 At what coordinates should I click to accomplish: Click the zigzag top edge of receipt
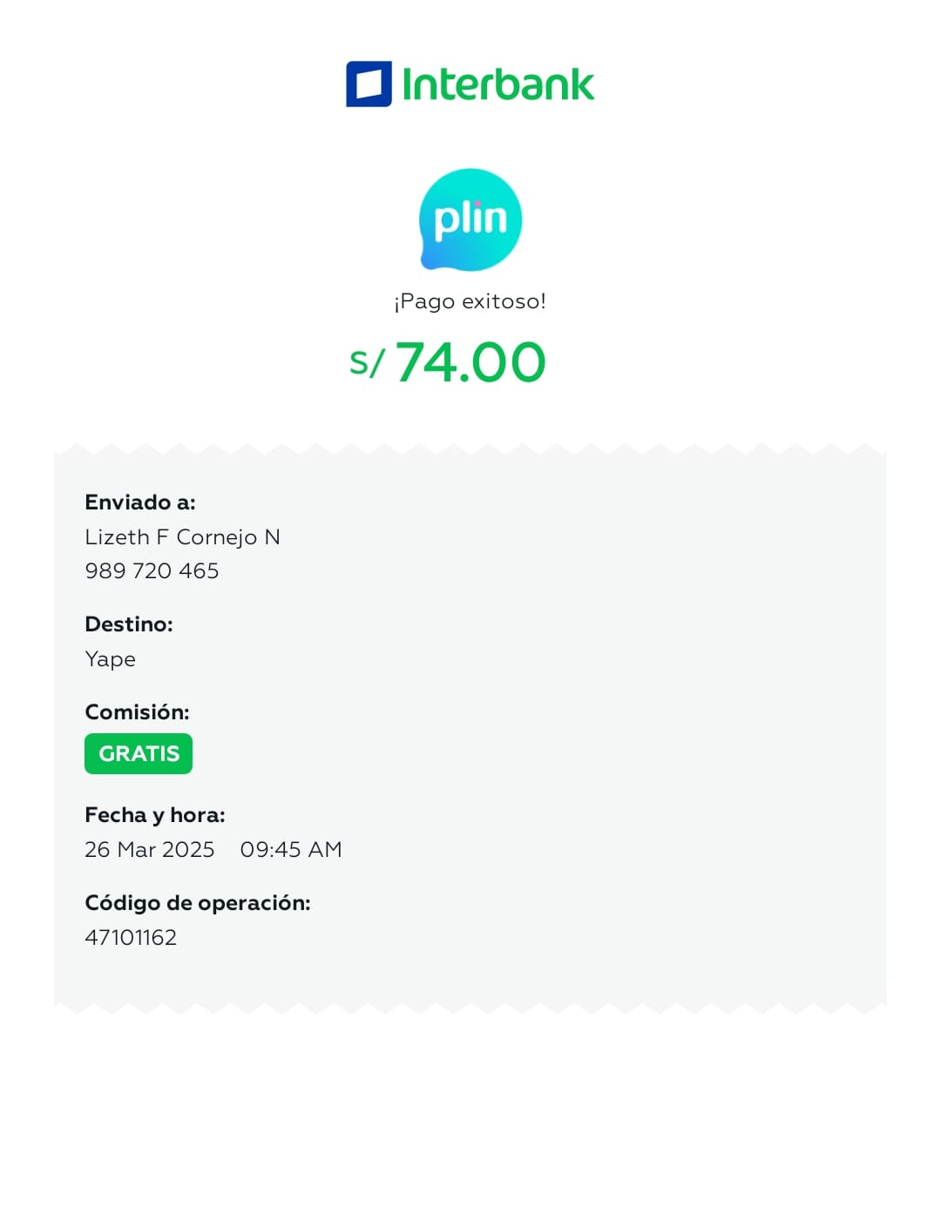470,450
